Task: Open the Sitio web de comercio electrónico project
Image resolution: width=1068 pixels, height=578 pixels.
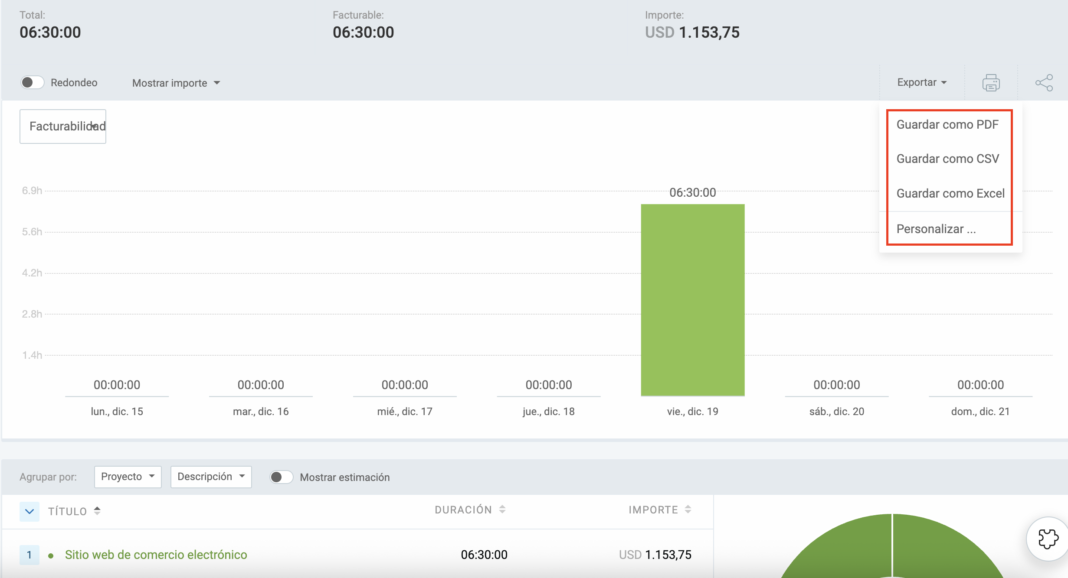Action: point(156,555)
